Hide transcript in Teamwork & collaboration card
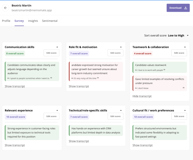 tap(142, 96)
